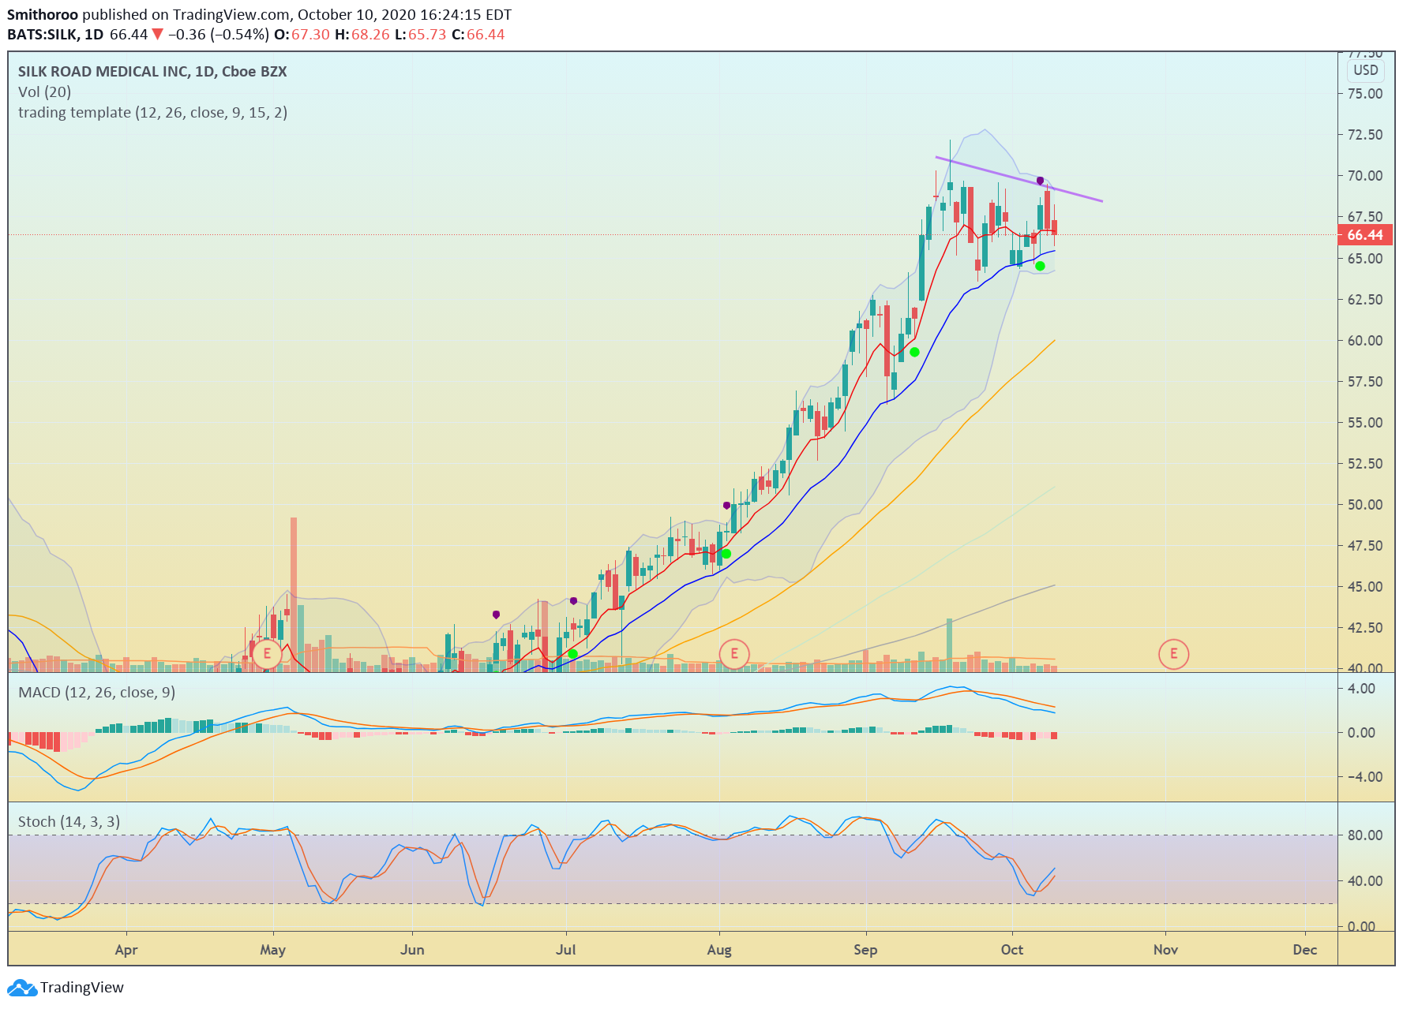Image resolution: width=1403 pixels, height=1009 pixels.
Task: Click the Oct label on time axis
Action: coord(1012,950)
